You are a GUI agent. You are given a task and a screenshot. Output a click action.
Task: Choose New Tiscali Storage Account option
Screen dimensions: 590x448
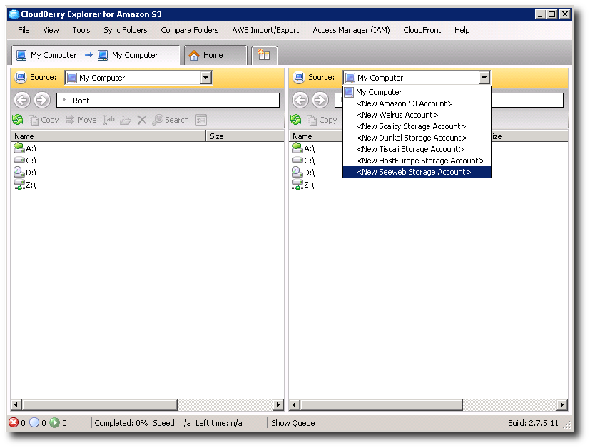click(417, 149)
